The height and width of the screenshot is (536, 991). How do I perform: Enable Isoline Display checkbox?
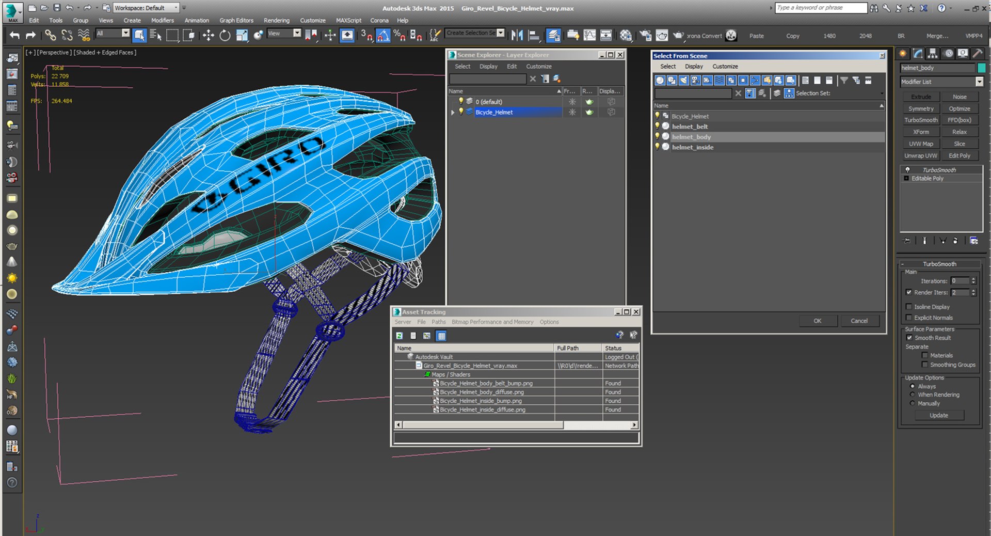(x=909, y=307)
